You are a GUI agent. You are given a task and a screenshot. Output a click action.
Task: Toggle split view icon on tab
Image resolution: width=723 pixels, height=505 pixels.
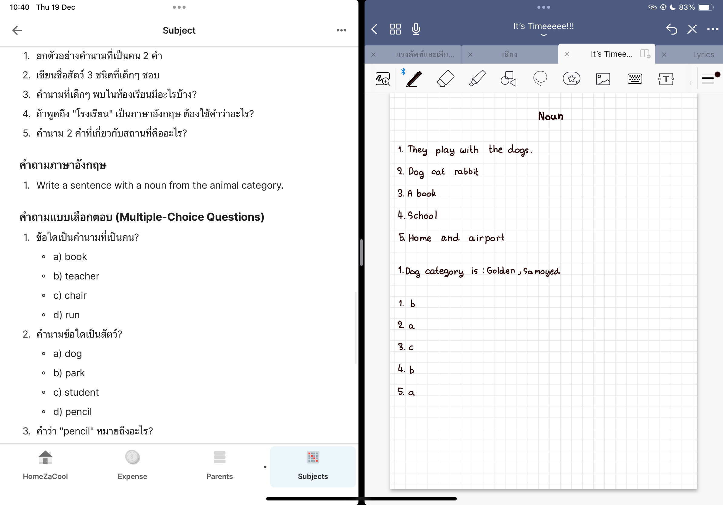point(645,54)
